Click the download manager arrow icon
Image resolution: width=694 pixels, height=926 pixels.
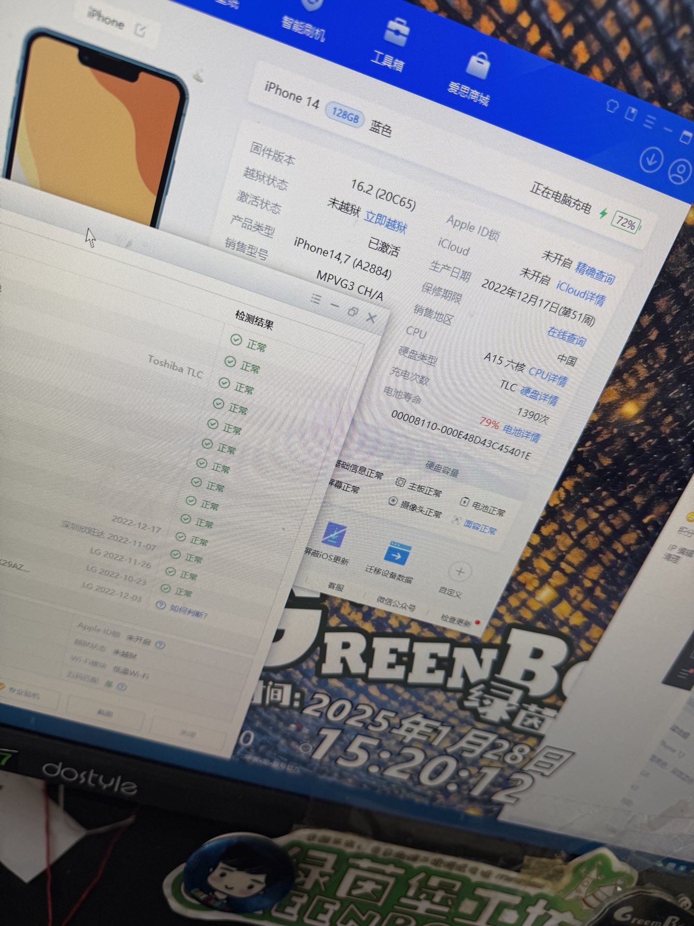tap(651, 160)
